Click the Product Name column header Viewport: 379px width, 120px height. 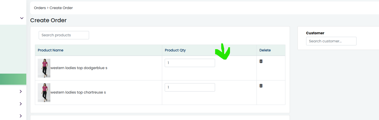[51, 50]
